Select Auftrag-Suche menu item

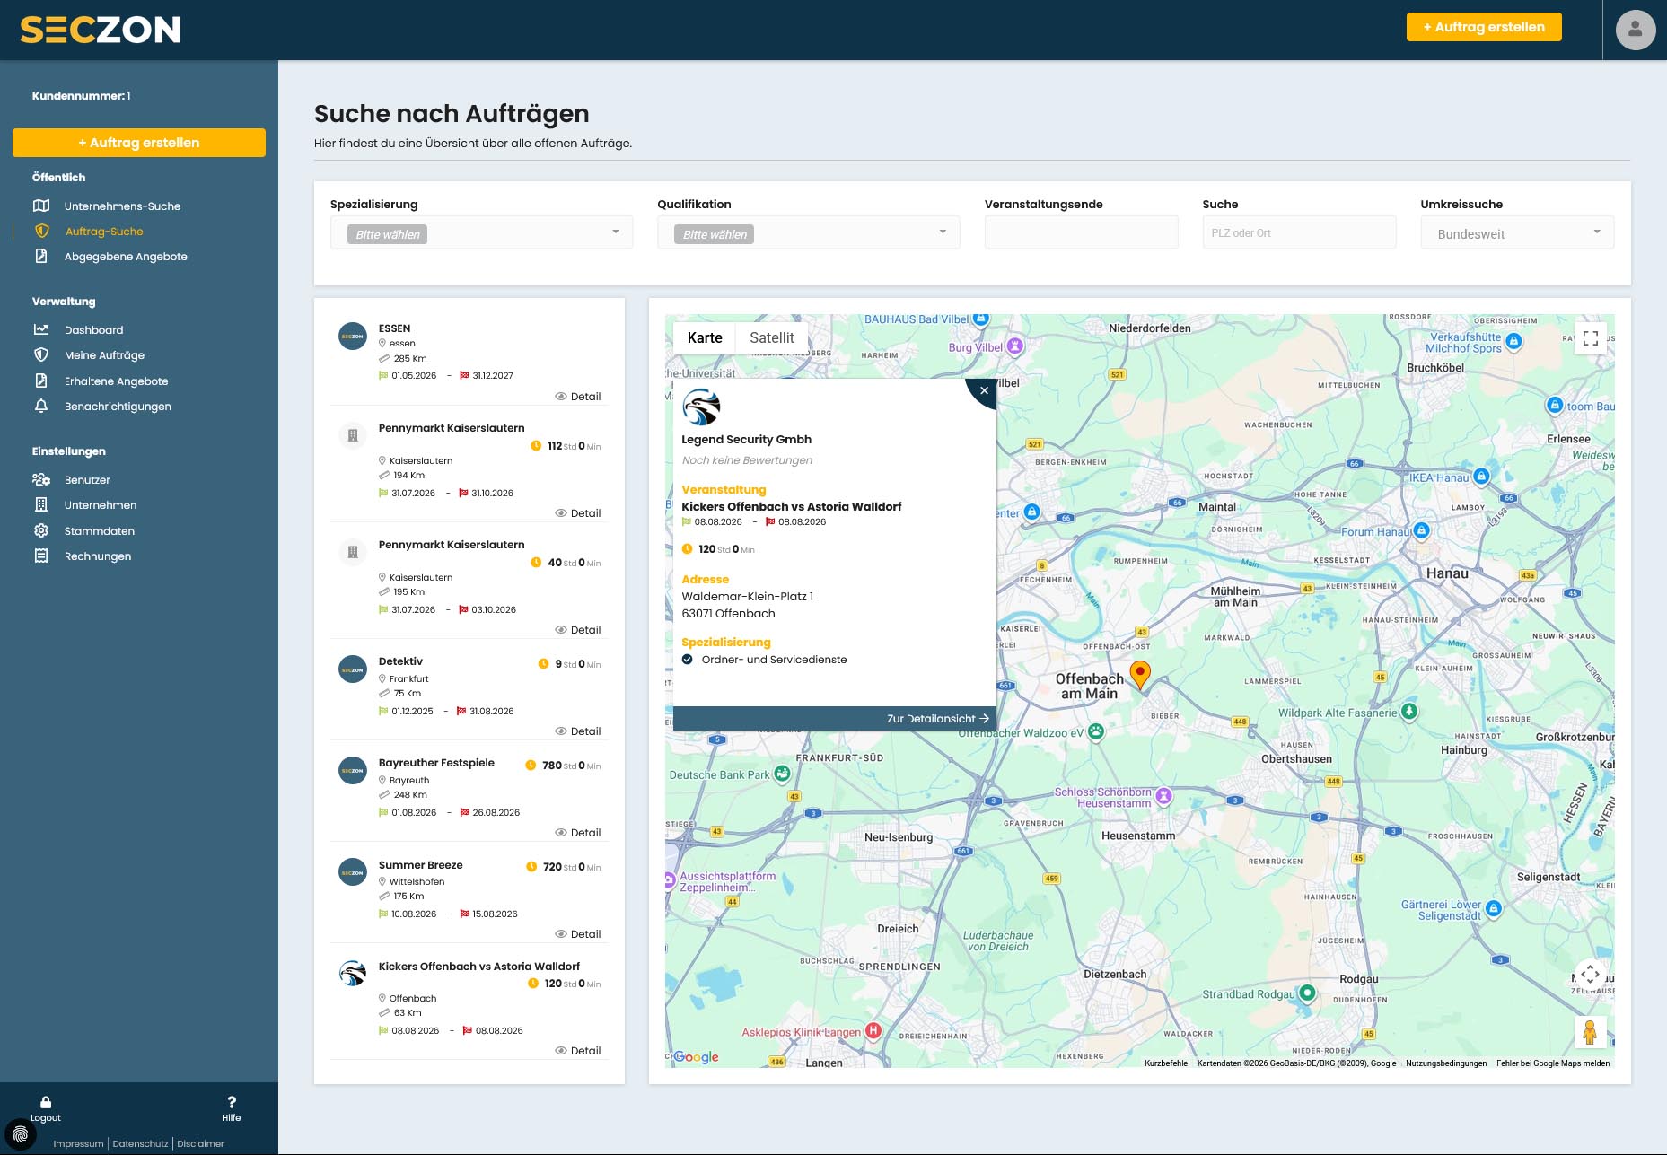coord(104,232)
